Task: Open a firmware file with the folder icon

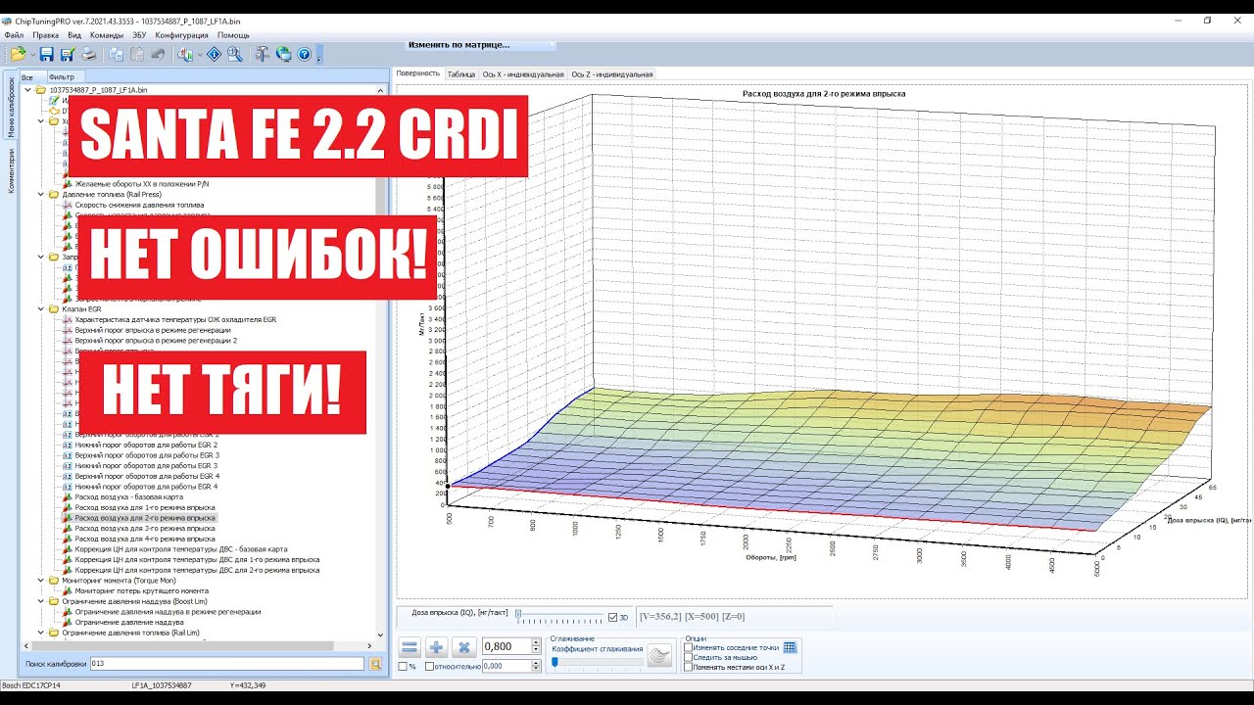Action: tap(19, 55)
